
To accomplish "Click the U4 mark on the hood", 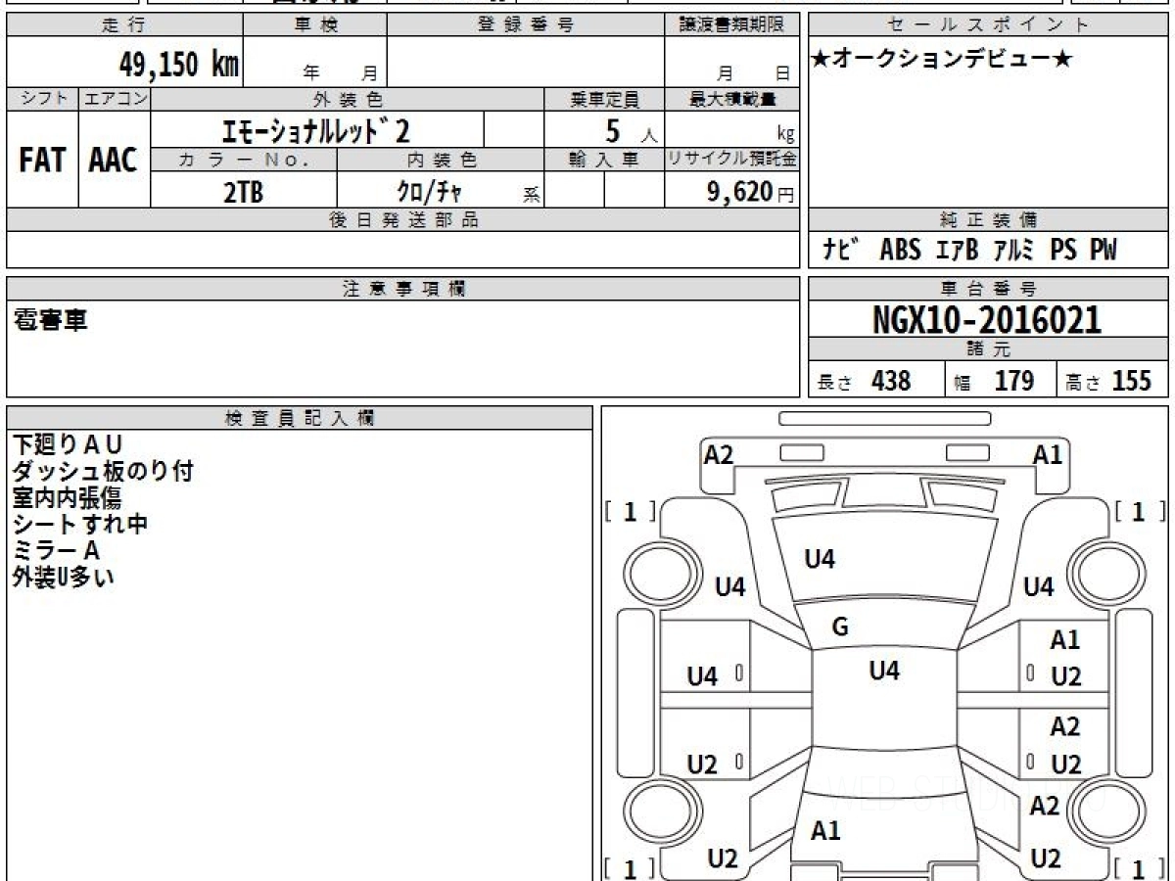I will [820, 560].
